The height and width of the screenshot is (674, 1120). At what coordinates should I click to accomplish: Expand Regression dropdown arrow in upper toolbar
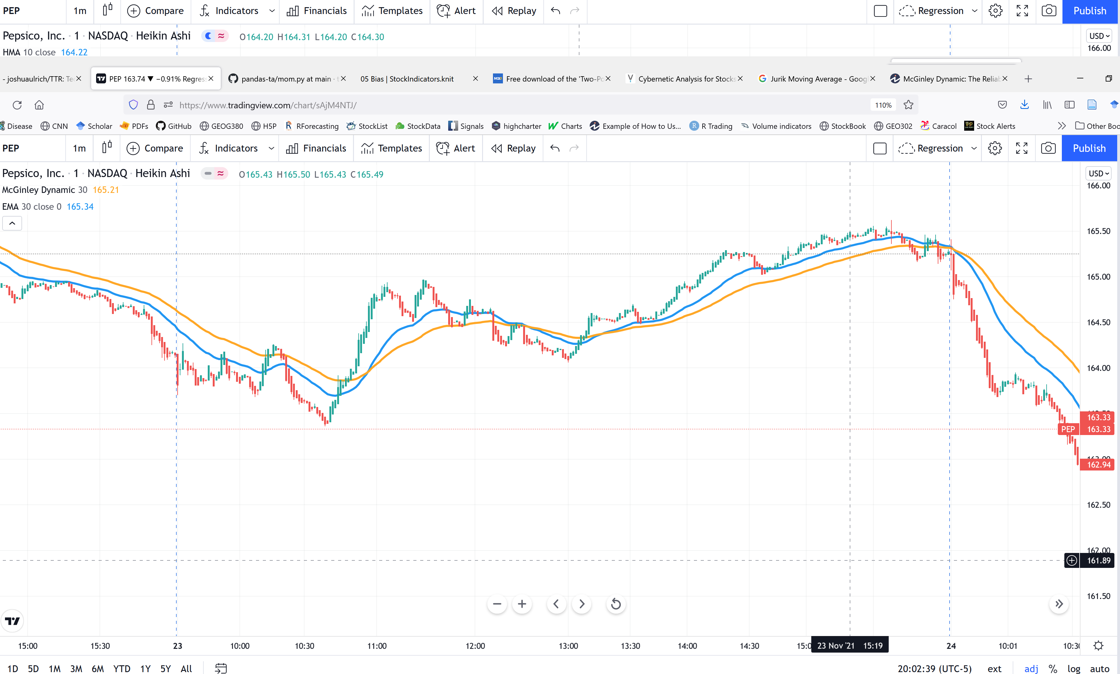[x=974, y=11]
